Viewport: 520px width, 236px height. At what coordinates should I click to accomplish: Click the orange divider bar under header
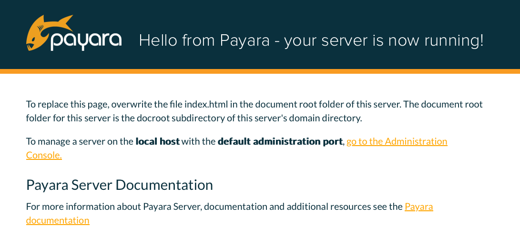tap(260, 71)
